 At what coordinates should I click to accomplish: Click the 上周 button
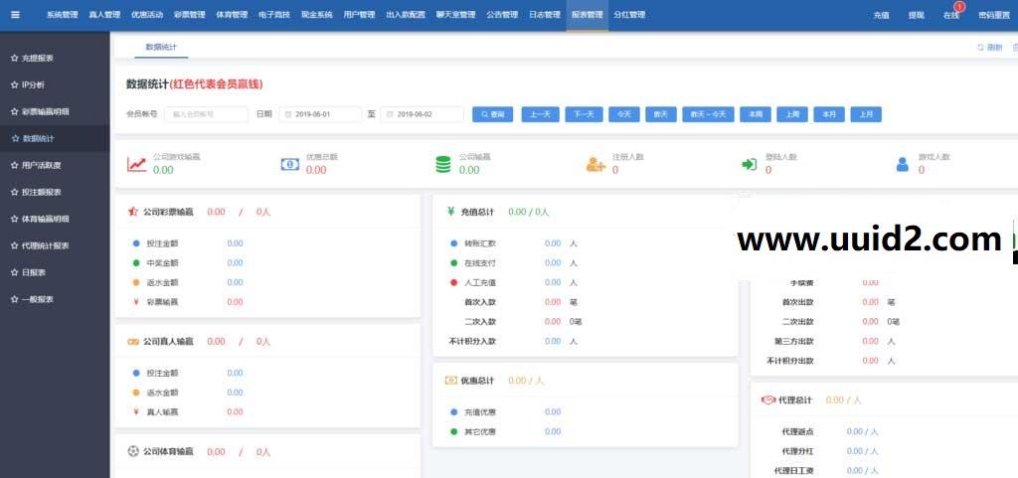[792, 114]
